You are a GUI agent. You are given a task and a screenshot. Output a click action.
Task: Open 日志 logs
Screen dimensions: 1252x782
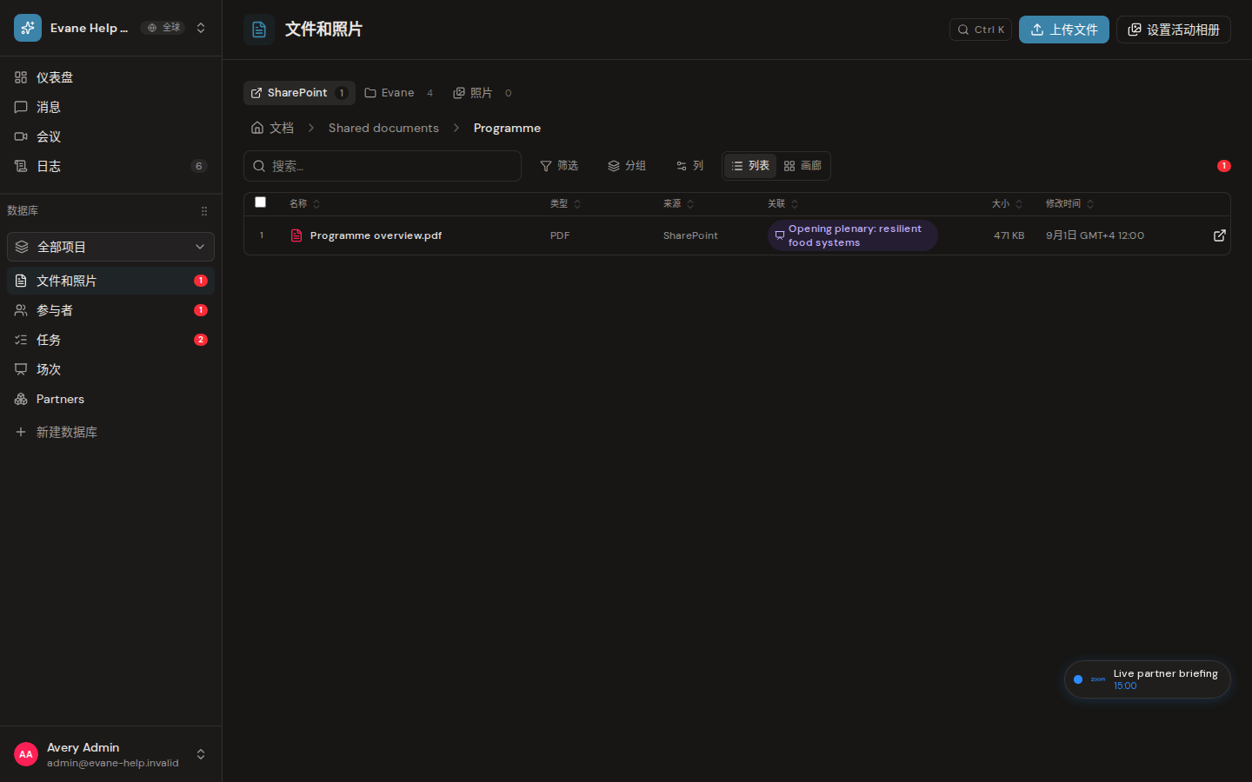(110, 166)
